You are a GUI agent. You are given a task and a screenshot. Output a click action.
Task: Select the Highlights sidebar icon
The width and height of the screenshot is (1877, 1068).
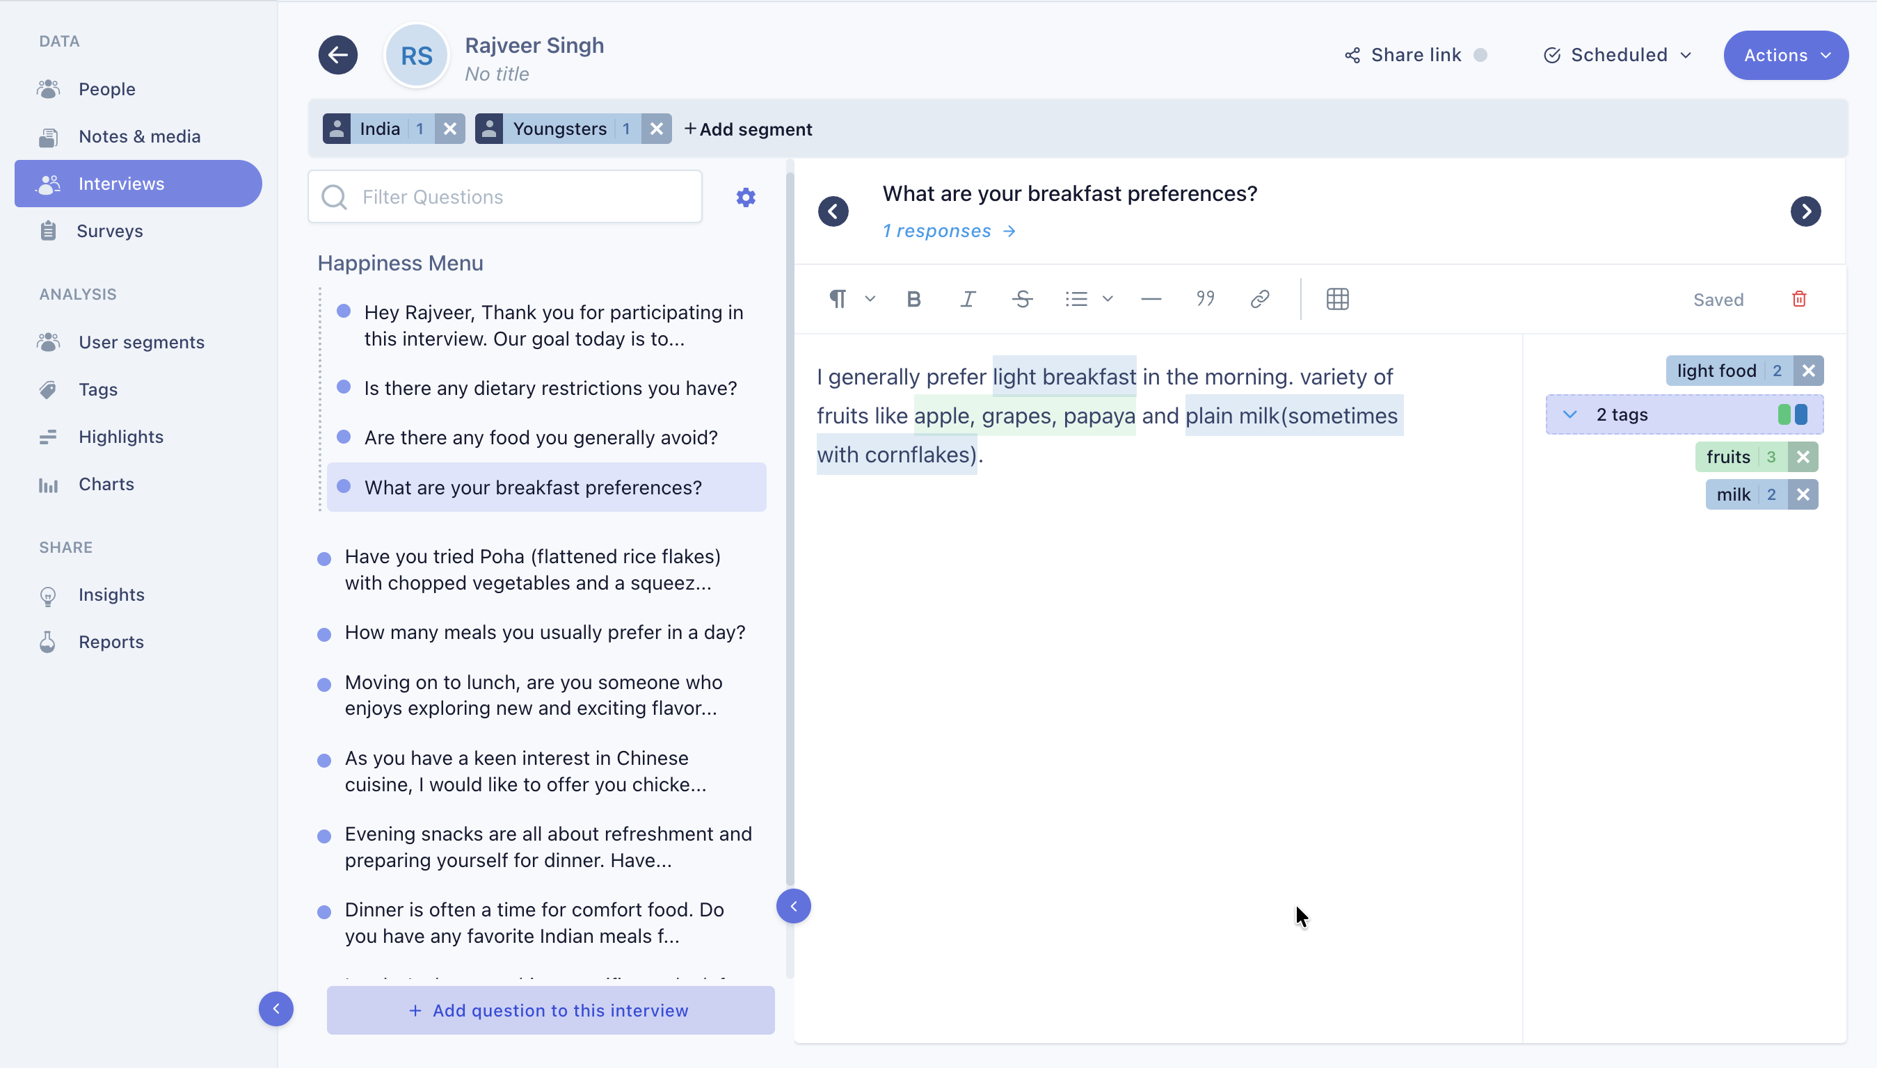tap(49, 437)
